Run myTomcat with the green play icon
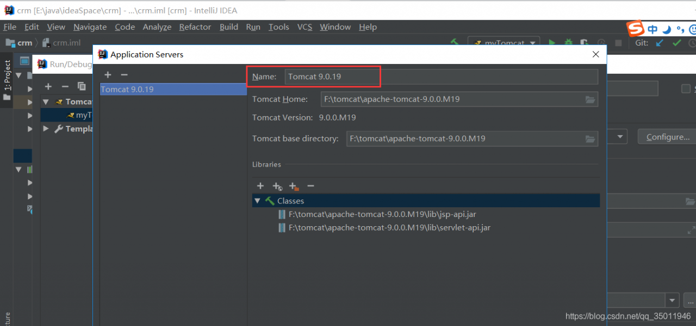 pyautogui.click(x=552, y=43)
